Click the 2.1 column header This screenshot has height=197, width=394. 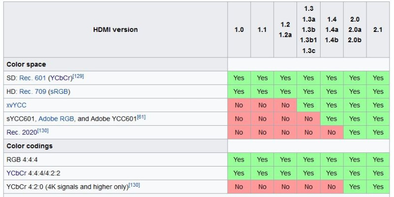[x=378, y=29]
